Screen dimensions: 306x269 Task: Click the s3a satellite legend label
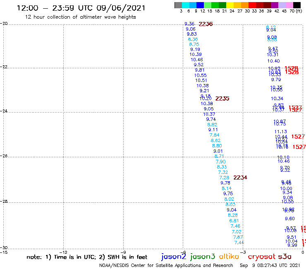(x=285, y=257)
